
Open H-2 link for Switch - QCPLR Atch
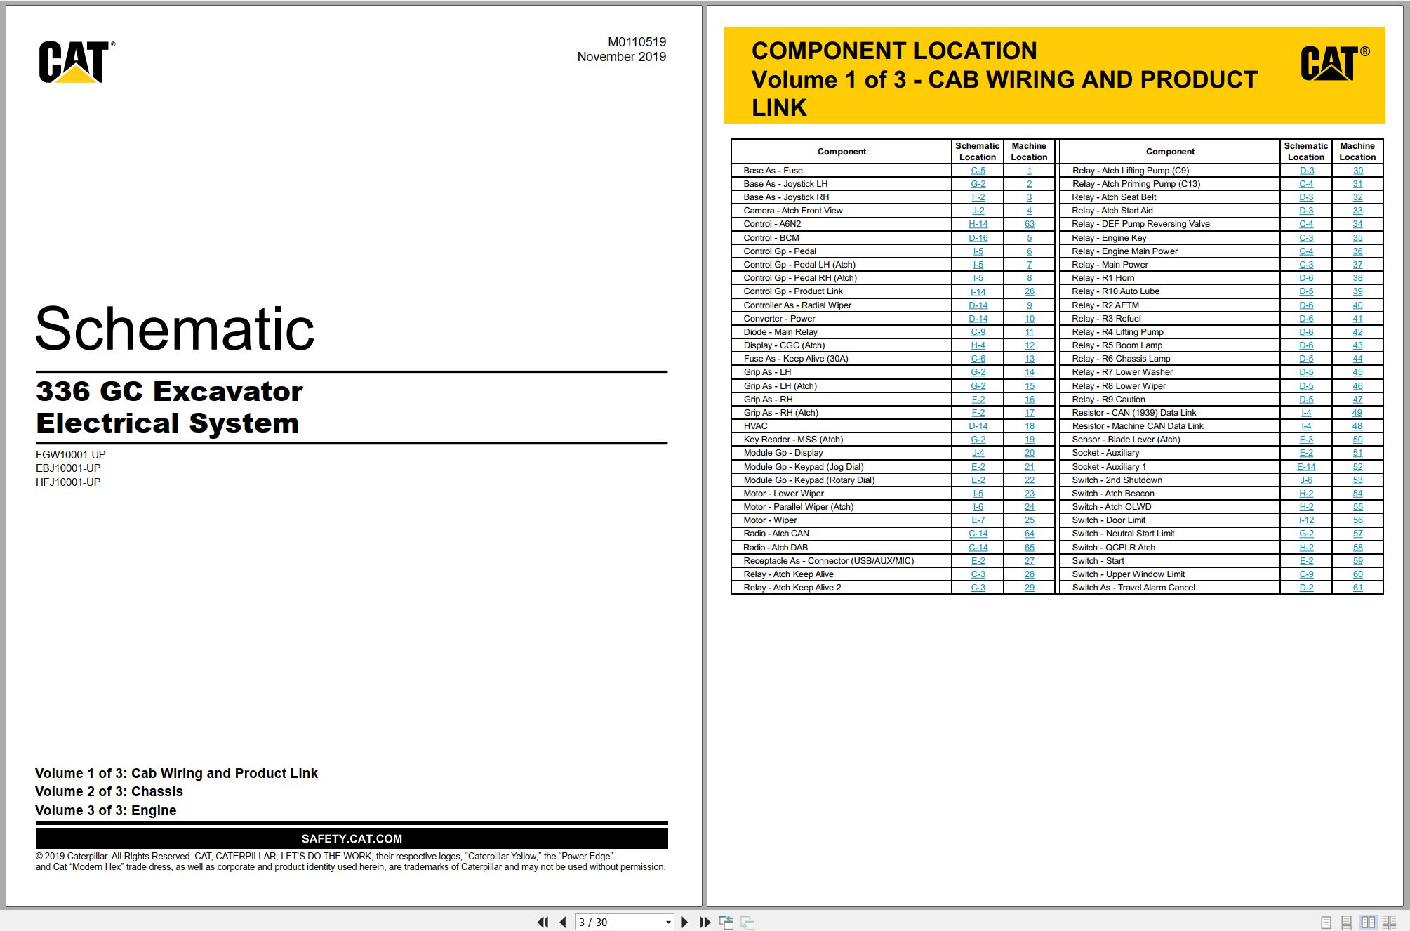(1306, 548)
